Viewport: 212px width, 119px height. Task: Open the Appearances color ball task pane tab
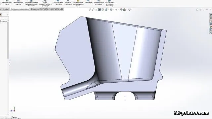pyautogui.click(x=211, y=26)
